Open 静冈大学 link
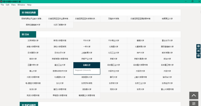The height and width of the screenshot is (106, 201). click(114, 77)
